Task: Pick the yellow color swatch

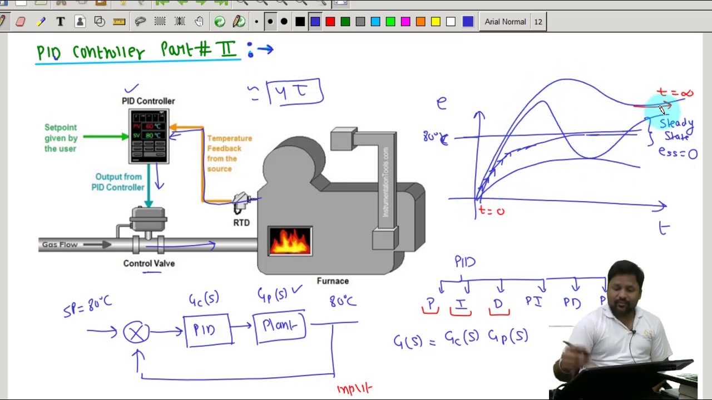Action: (x=436, y=22)
